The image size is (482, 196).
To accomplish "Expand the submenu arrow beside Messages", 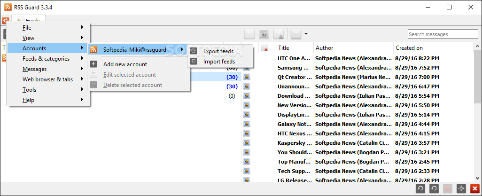I will click(82, 69).
